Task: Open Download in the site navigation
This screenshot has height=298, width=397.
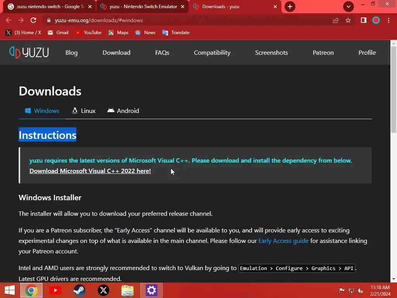Action: [x=116, y=52]
